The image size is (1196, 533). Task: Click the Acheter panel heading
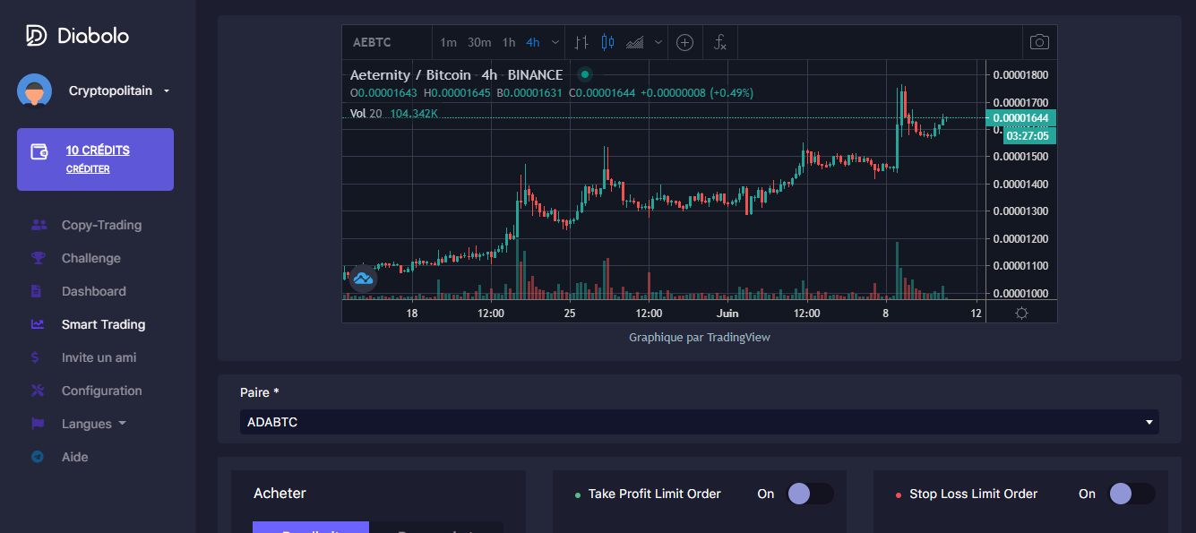(280, 493)
